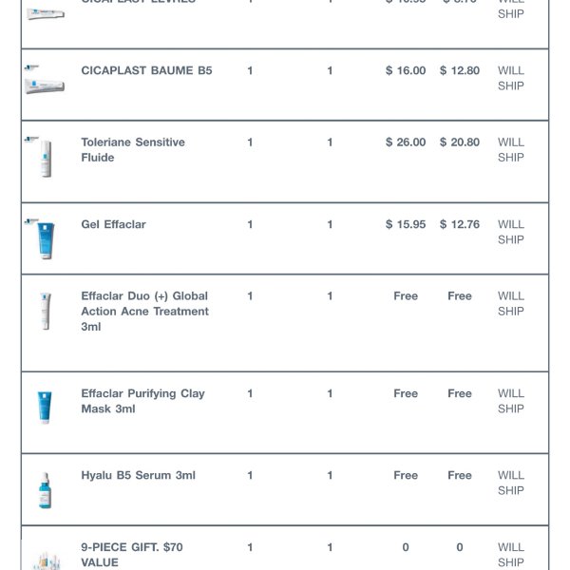Click WILL SHIP status for Cicaplast Baume B5
This screenshot has width=570, height=570.
pyautogui.click(x=511, y=78)
